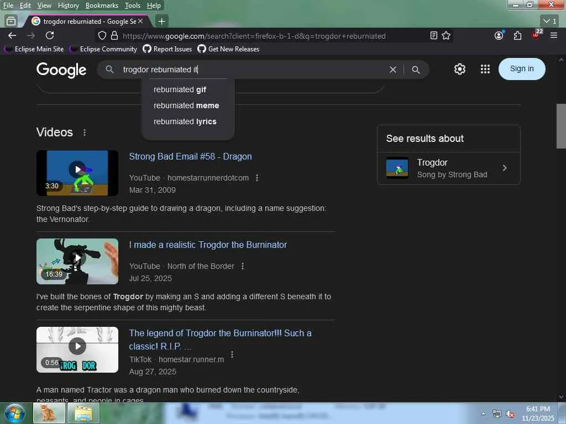Click the forward navigation arrow
Image resolution: width=566 pixels, height=424 pixels.
pos(31,35)
